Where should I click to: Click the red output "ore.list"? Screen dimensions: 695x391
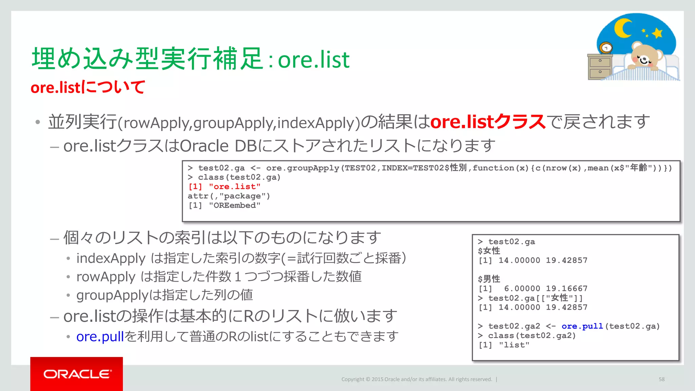click(x=234, y=186)
